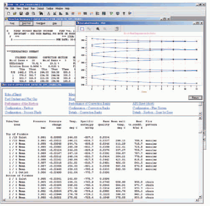The height and width of the screenshot is (206, 210).
Task: Open the Window menu
Action: 59,8
